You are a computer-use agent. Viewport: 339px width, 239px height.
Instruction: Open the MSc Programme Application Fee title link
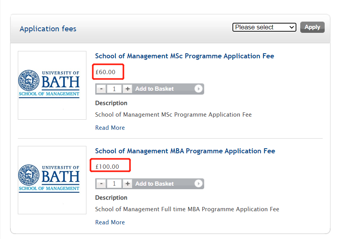(x=184, y=56)
